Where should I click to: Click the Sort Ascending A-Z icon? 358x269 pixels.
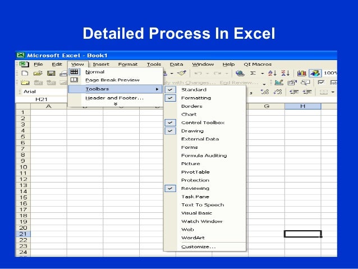(x=272, y=73)
